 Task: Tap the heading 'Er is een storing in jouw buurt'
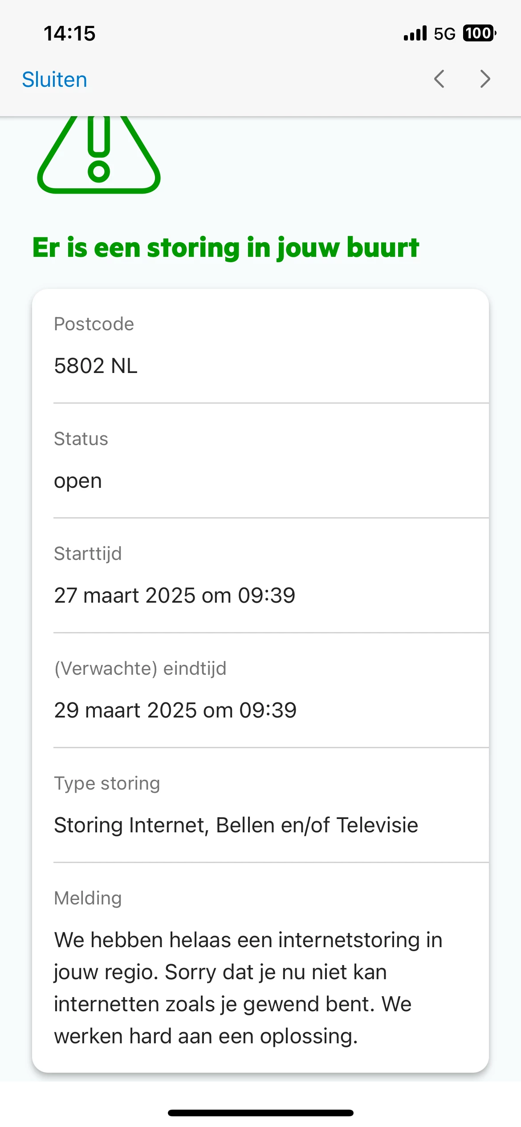click(225, 247)
